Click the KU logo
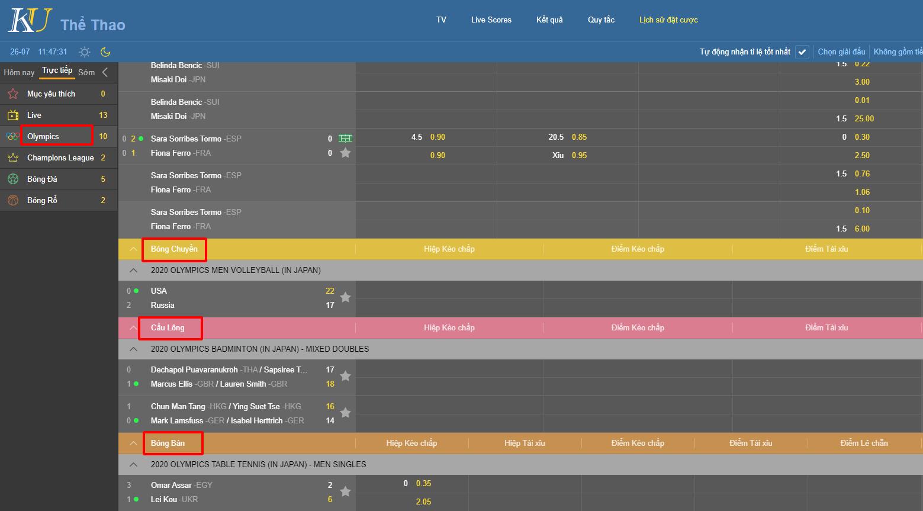Screen dimensions: 923x511 pyautogui.click(x=30, y=20)
